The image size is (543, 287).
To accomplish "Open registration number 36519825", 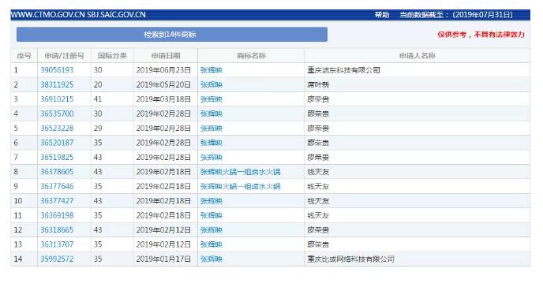I will (x=57, y=158).
